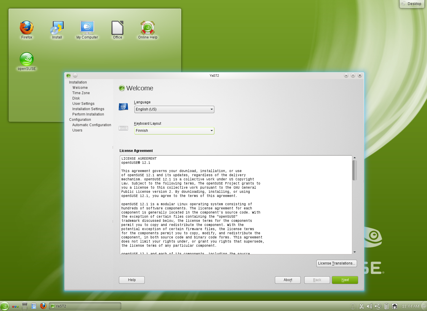Click the Back button
Viewport: 427px width, 311px height.
tap(317, 280)
